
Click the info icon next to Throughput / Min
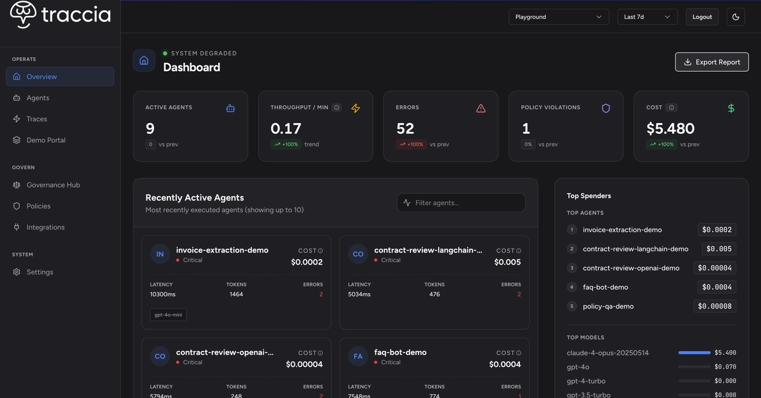coord(337,107)
